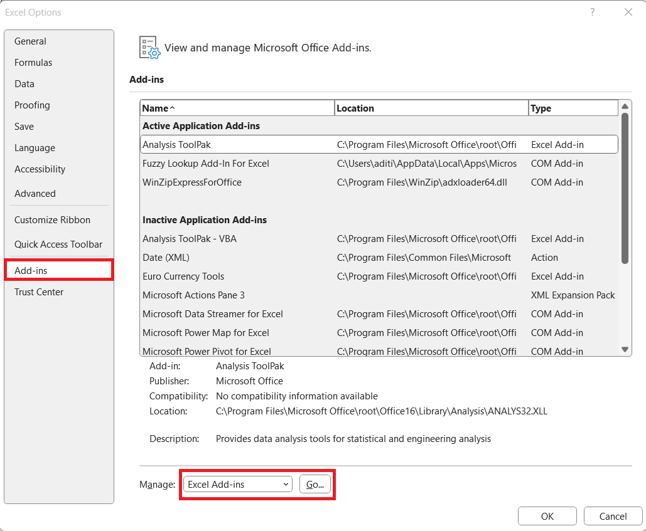Sort add-ins by Name column header

[237, 108]
